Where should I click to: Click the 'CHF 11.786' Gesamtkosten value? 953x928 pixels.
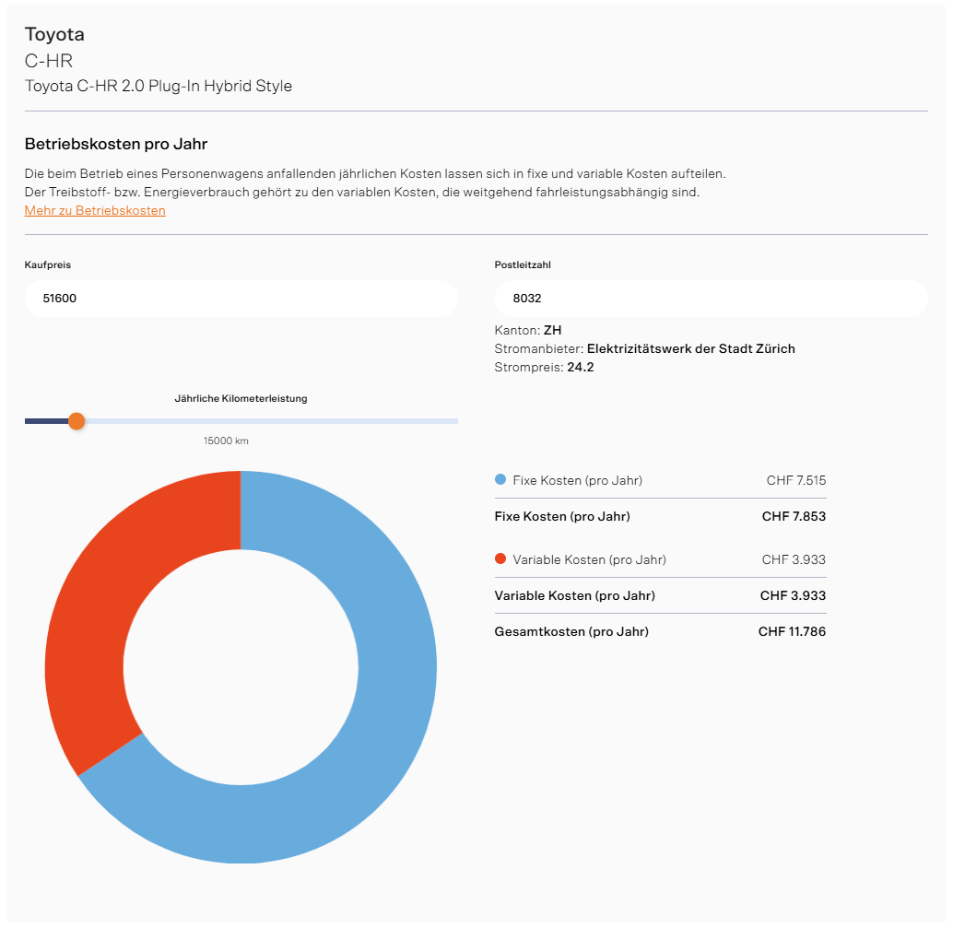click(x=792, y=632)
